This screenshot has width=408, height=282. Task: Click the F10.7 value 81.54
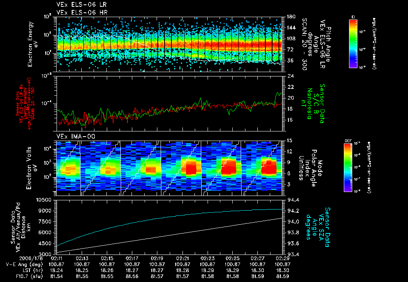(x=57, y=276)
